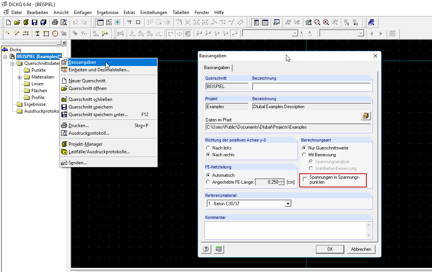Select the new I-profile tool icon
The height and width of the screenshot is (272, 432).
coord(37,34)
